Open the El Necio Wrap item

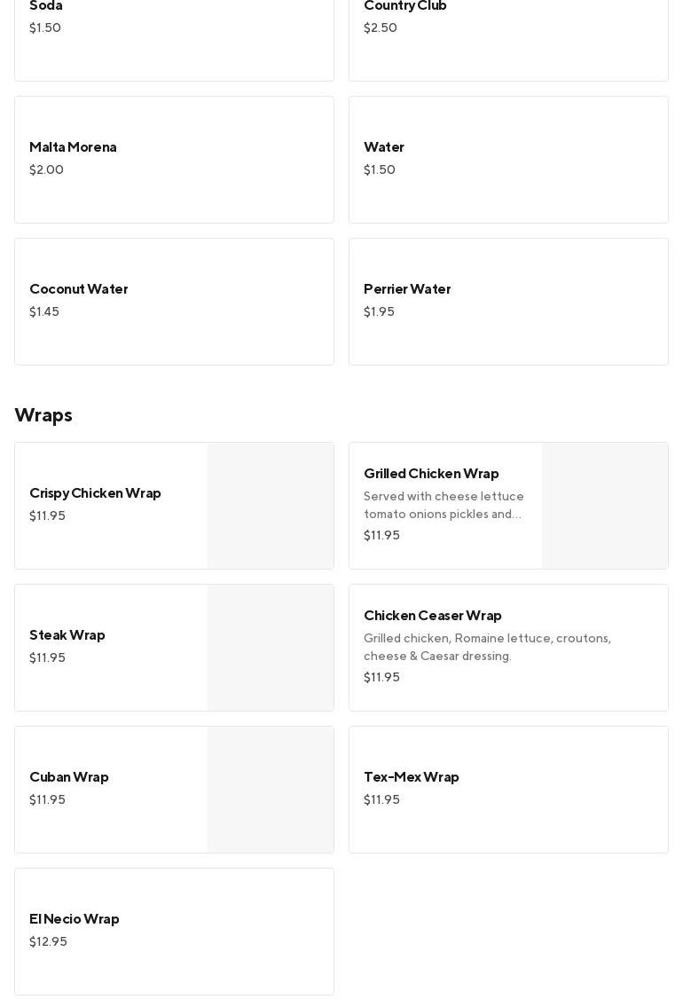[x=174, y=932]
